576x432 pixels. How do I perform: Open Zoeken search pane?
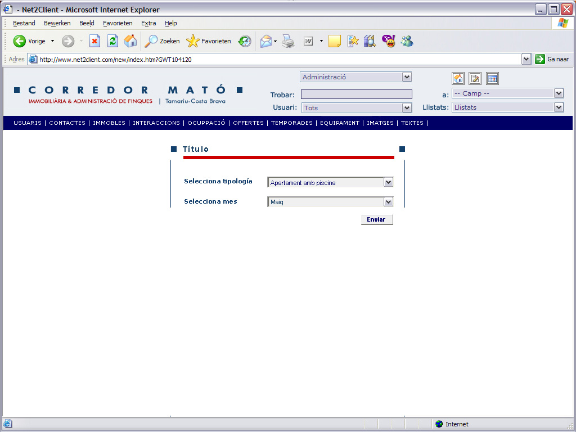click(162, 41)
